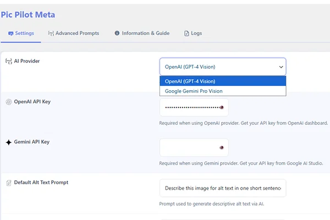
Task: Click the Default Alt Text Prompt icon
Action: click(9, 183)
